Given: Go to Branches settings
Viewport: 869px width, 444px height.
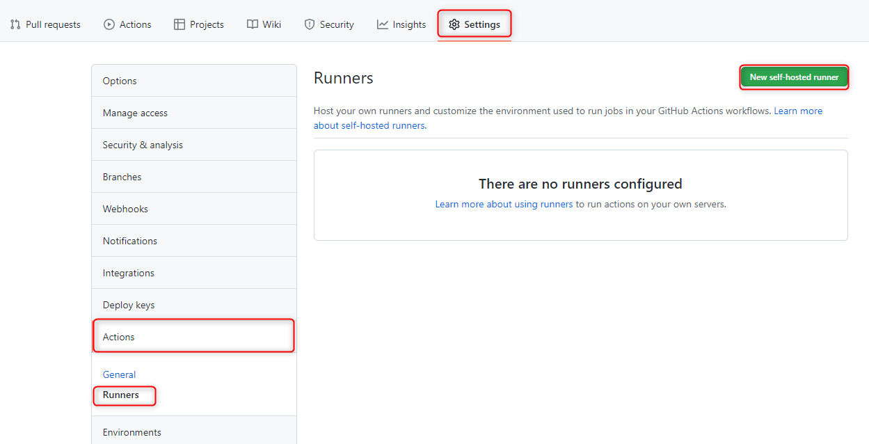Looking at the screenshot, I should point(194,177).
